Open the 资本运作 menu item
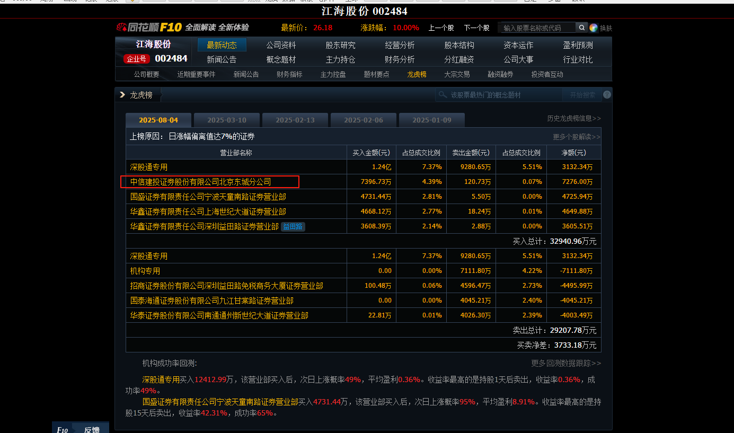Screen dimensions: 734x433 click(x=519, y=45)
